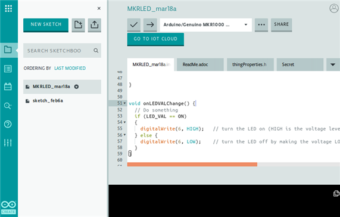The height and width of the screenshot is (217, 340).
Task: Click the Arduino Create logo
Action: (x=8, y=207)
